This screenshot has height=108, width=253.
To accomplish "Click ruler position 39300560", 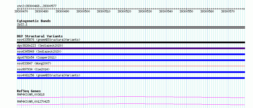I will coord(207,12).
